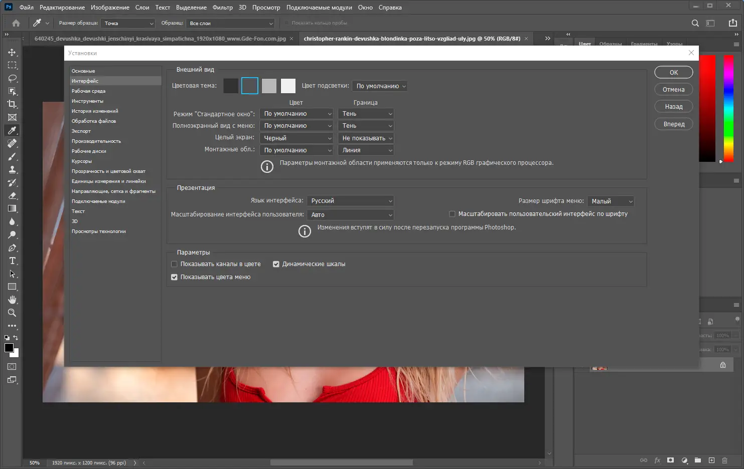
Task: Click the Назад button
Action: 674,107
